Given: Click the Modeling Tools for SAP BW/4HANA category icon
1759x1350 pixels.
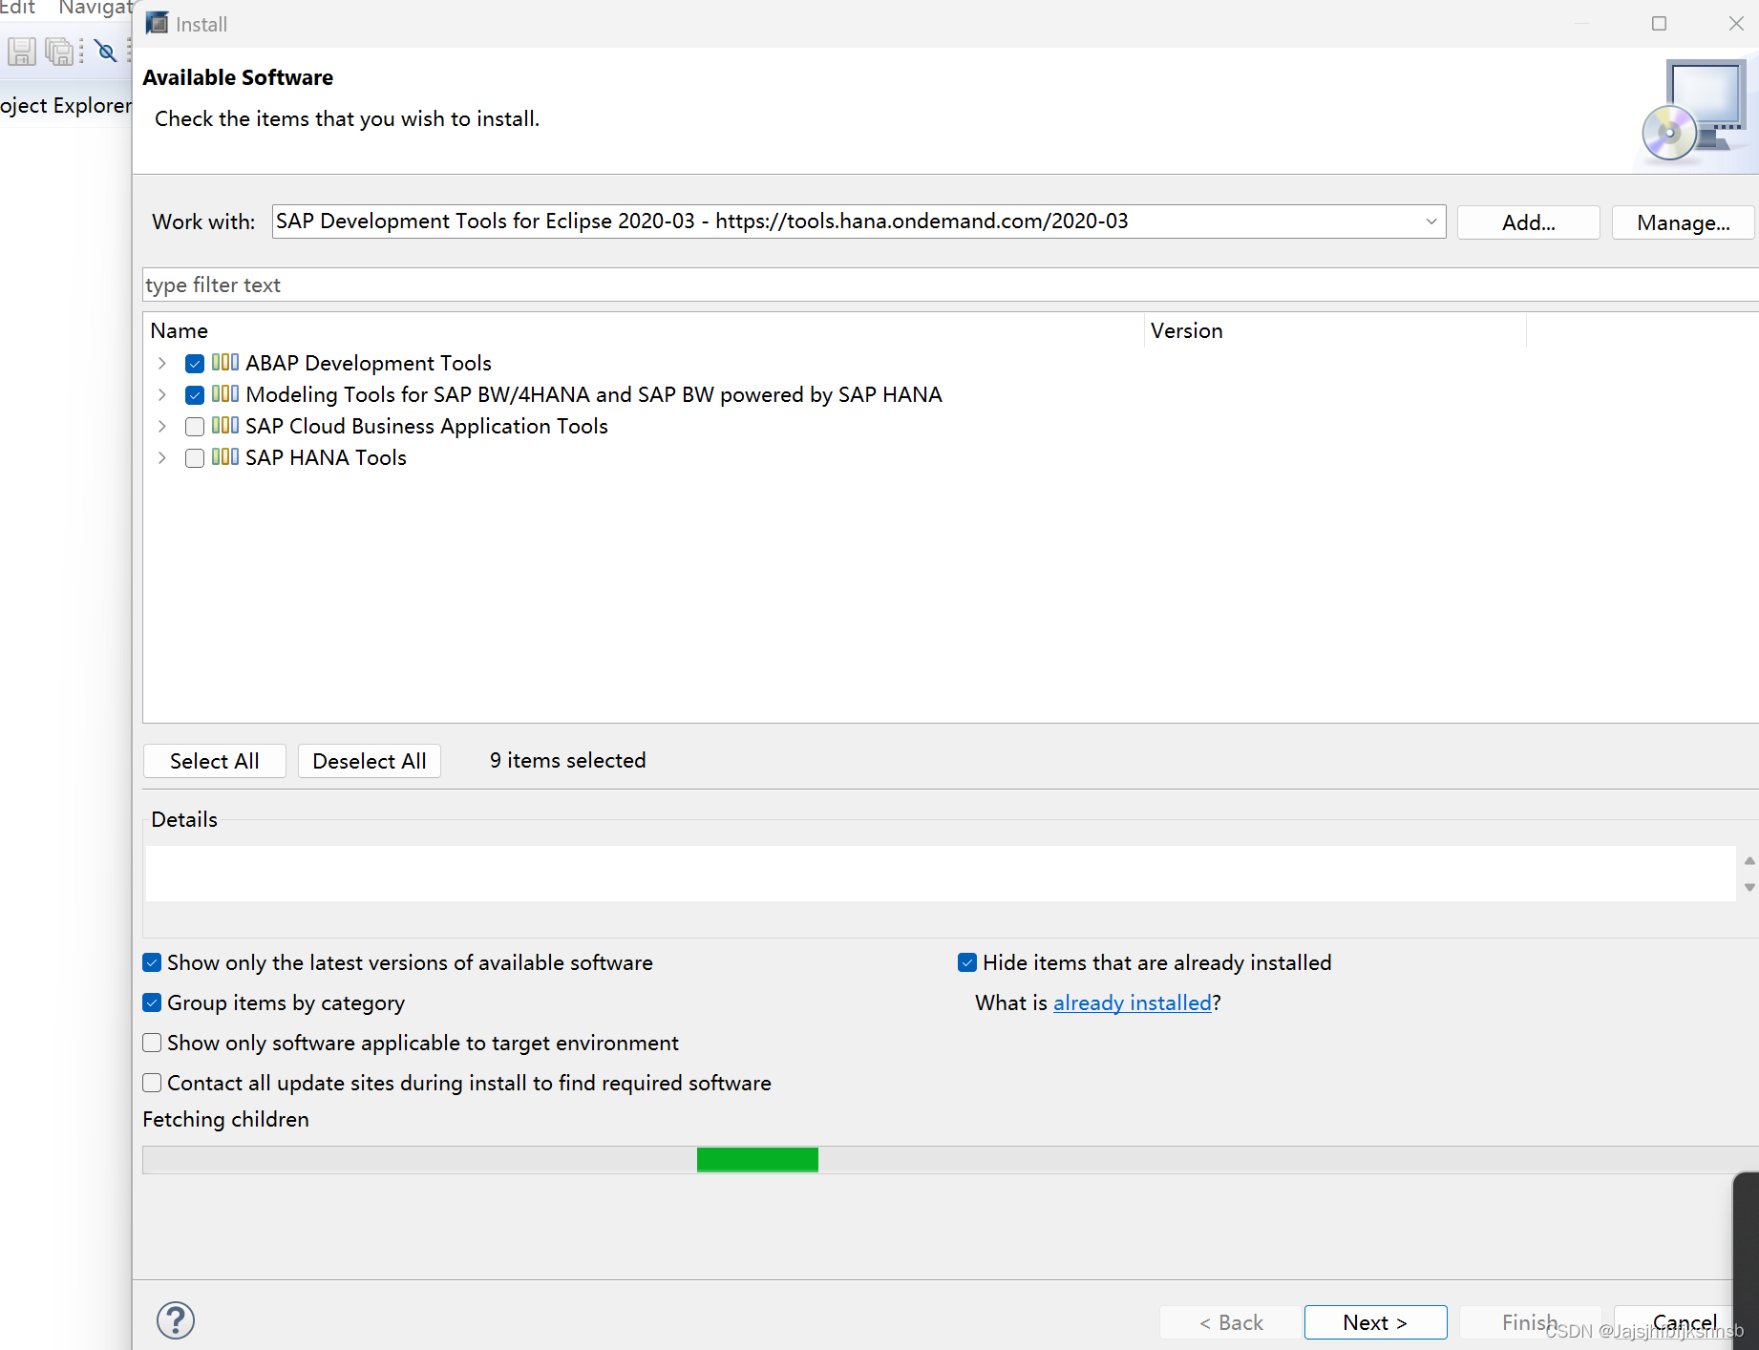Looking at the screenshot, I should [225, 393].
